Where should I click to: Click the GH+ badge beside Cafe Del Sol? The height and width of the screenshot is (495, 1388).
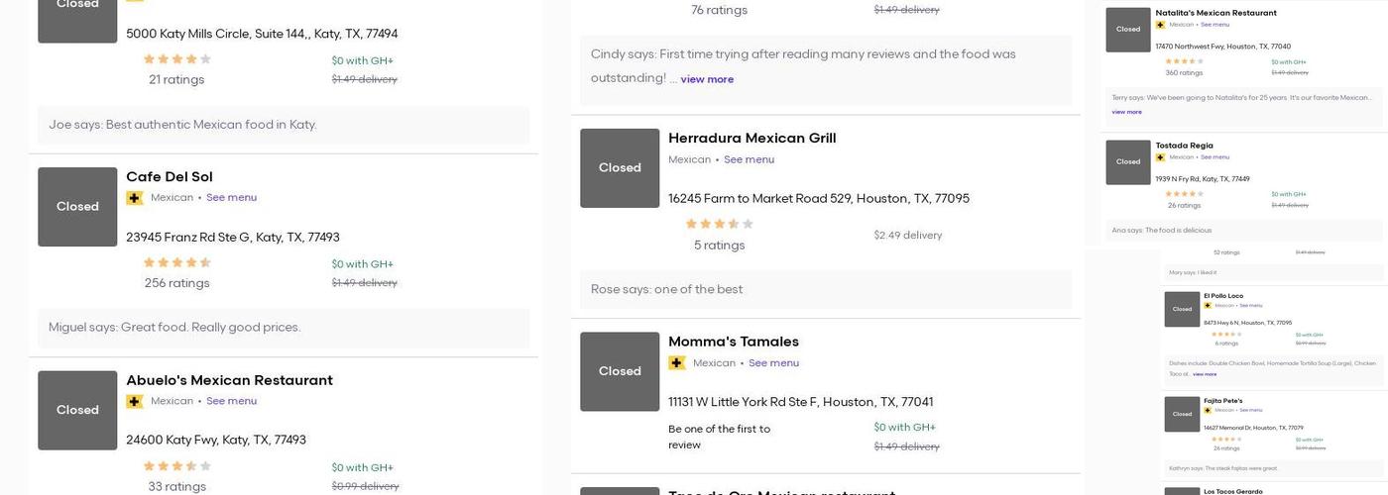(135, 198)
